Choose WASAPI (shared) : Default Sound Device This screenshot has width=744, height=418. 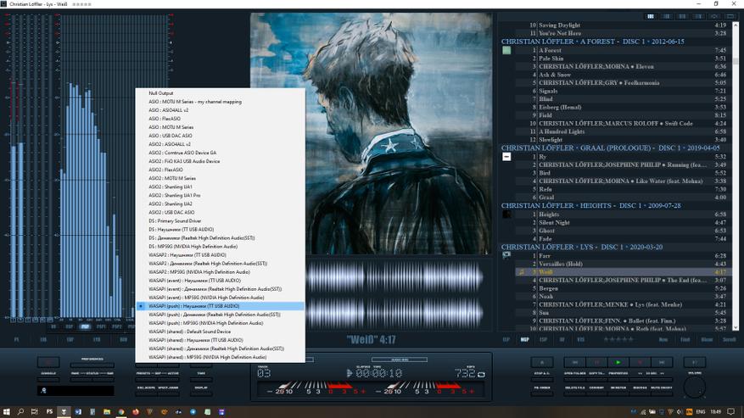click(189, 332)
